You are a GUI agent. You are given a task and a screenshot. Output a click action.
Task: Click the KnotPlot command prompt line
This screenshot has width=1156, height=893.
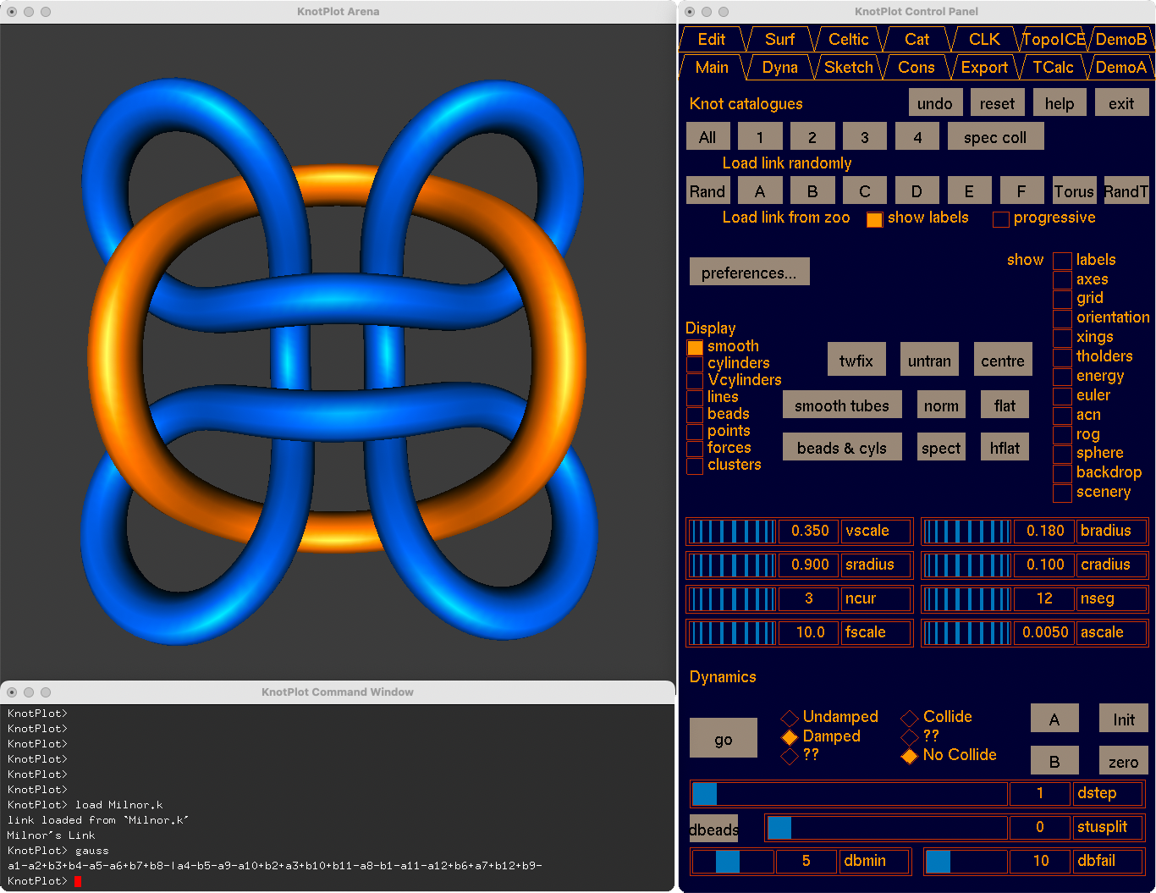point(339,881)
